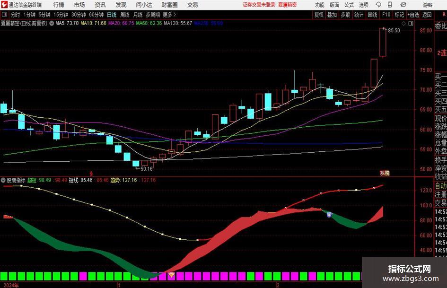Toggle the left sidebar panel icon

[4, 15]
